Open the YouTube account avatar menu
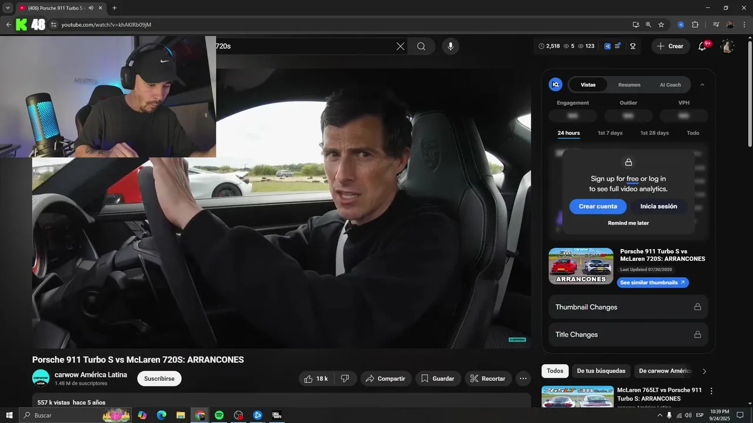Viewport: 753px width, 423px height. coord(728,46)
